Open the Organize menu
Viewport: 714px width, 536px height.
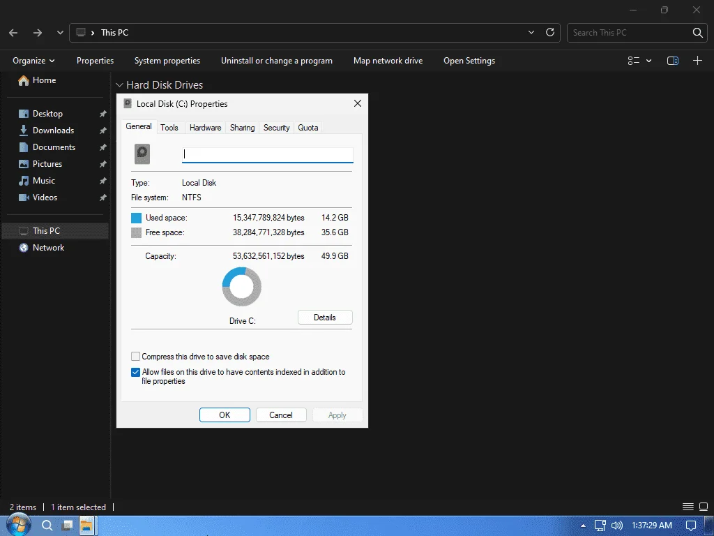coord(33,61)
